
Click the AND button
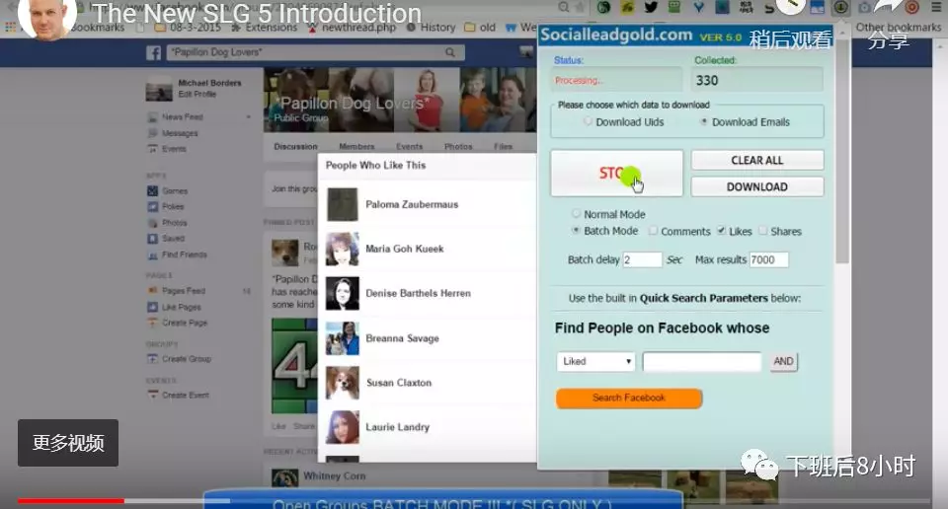783,361
